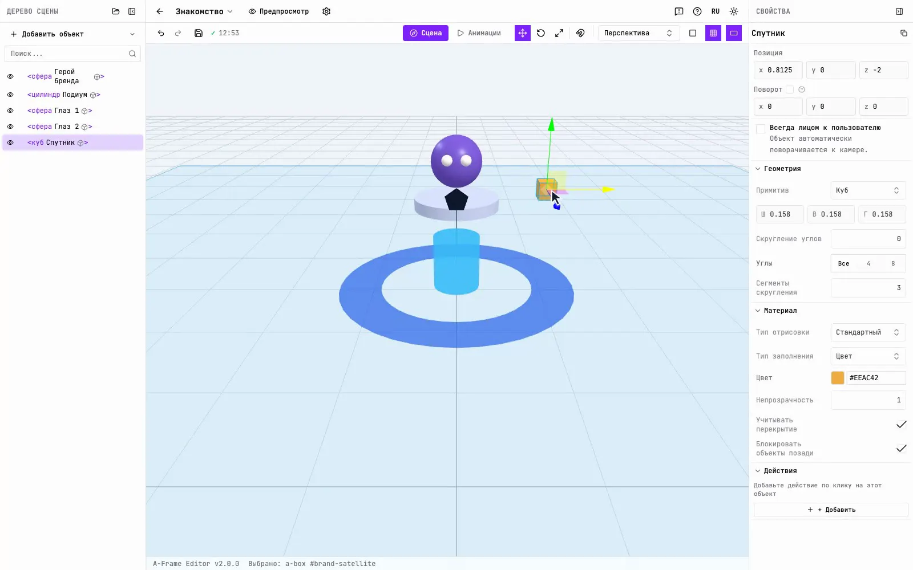Open the Тип отрисовки dropdown
913x570 pixels.
coord(868,332)
